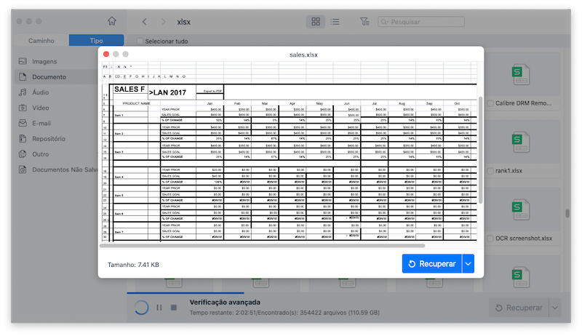Go to the home screen icon

112,21
